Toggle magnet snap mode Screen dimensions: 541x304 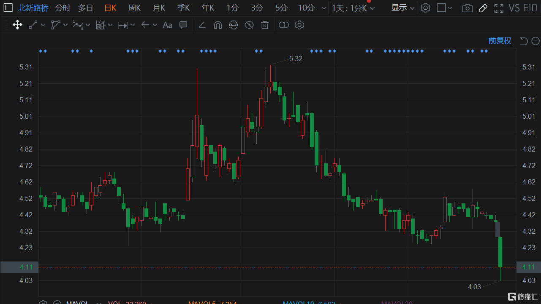click(217, 25)
